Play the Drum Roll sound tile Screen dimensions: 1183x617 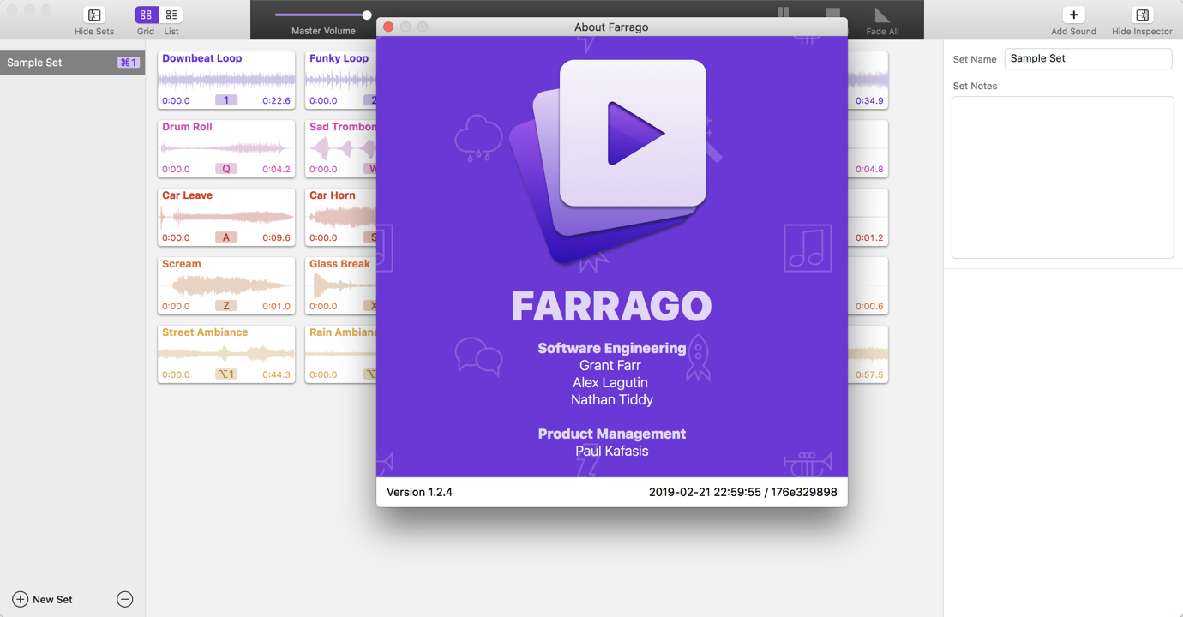(226, 148)
